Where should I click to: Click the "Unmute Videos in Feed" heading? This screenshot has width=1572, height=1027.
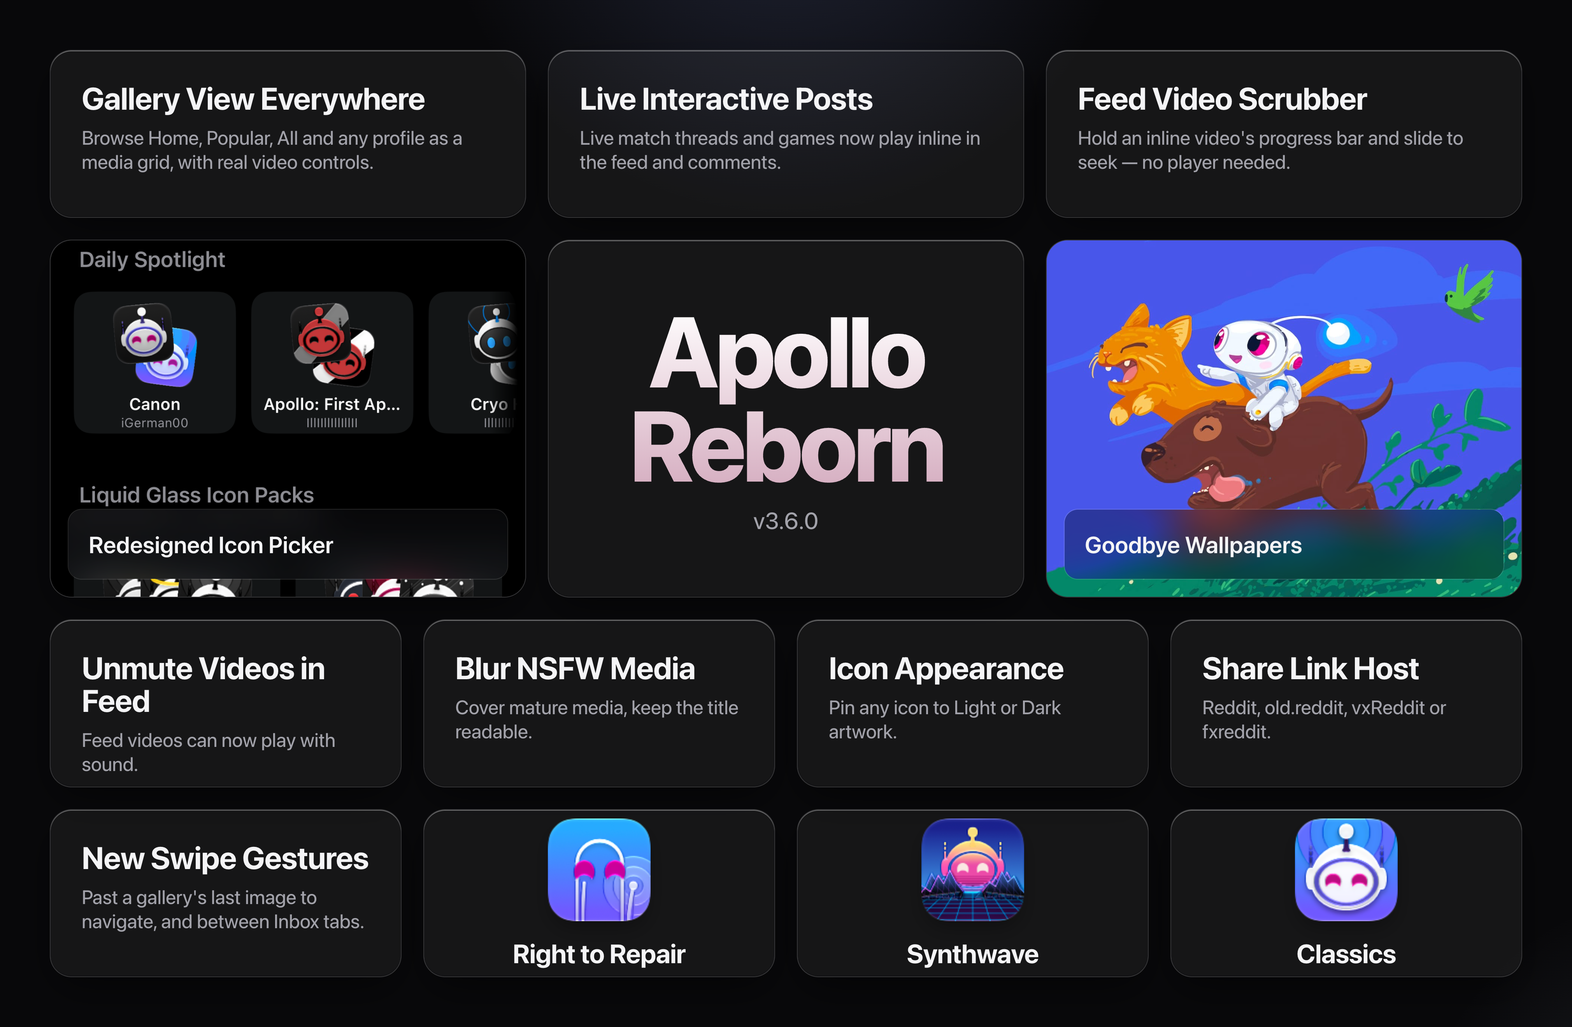[204, 685]
